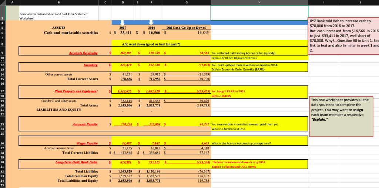Click the '2017' column heading cell
379x188 pixels.
tap(123, 27)
